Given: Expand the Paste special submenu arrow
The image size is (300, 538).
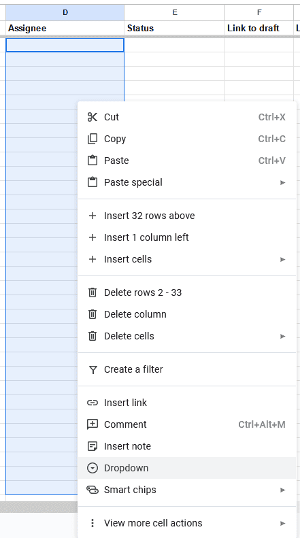Looking at the screenshot, I should [x=282, y=182].
